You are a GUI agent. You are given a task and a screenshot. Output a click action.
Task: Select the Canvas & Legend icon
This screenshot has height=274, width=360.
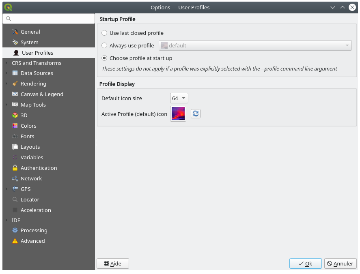[x=14, y=94]
